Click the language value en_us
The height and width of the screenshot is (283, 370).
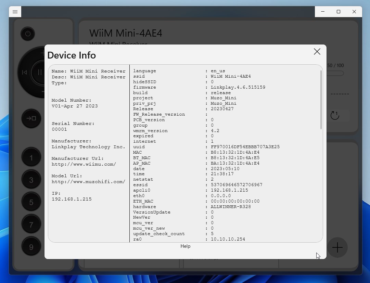[218, 71]
